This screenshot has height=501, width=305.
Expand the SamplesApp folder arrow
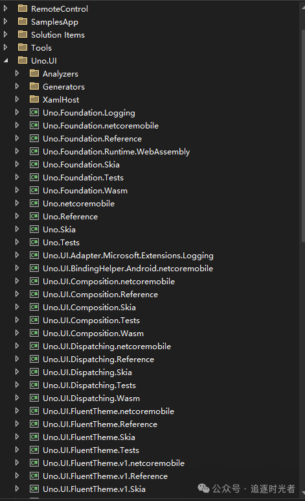[x=5, y=21]
